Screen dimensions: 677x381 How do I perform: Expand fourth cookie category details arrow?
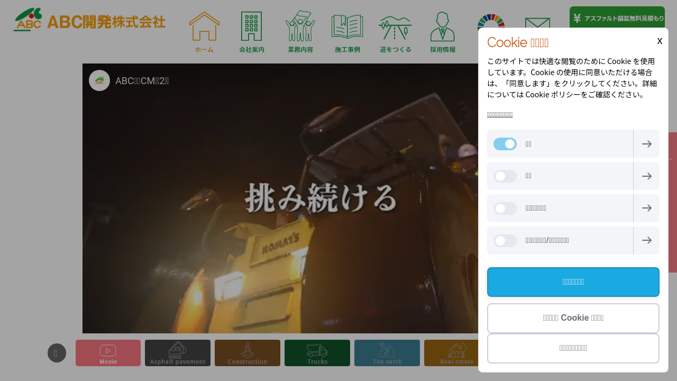(646, 241)
